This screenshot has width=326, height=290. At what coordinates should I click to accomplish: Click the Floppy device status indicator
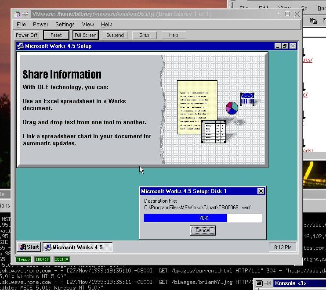click(23, 259)
